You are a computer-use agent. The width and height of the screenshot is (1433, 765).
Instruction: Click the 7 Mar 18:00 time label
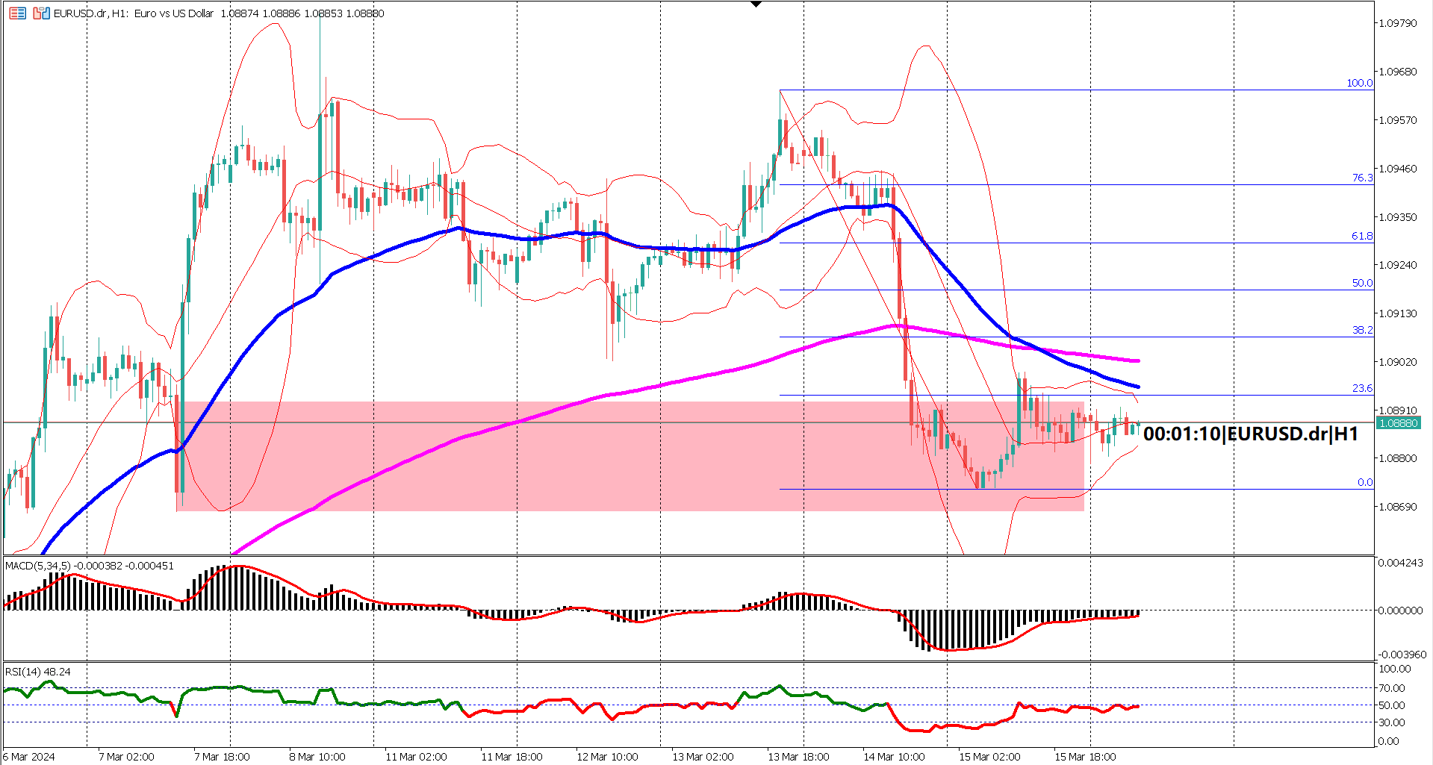(222, 757)
